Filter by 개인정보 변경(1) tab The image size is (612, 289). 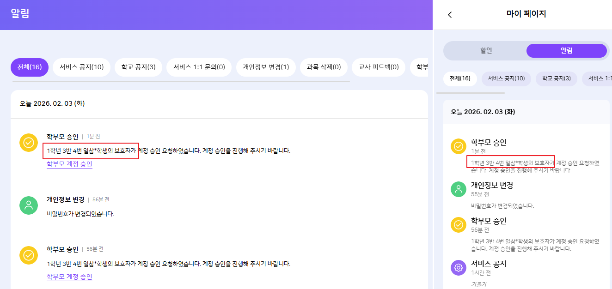(x=266, y=67)
